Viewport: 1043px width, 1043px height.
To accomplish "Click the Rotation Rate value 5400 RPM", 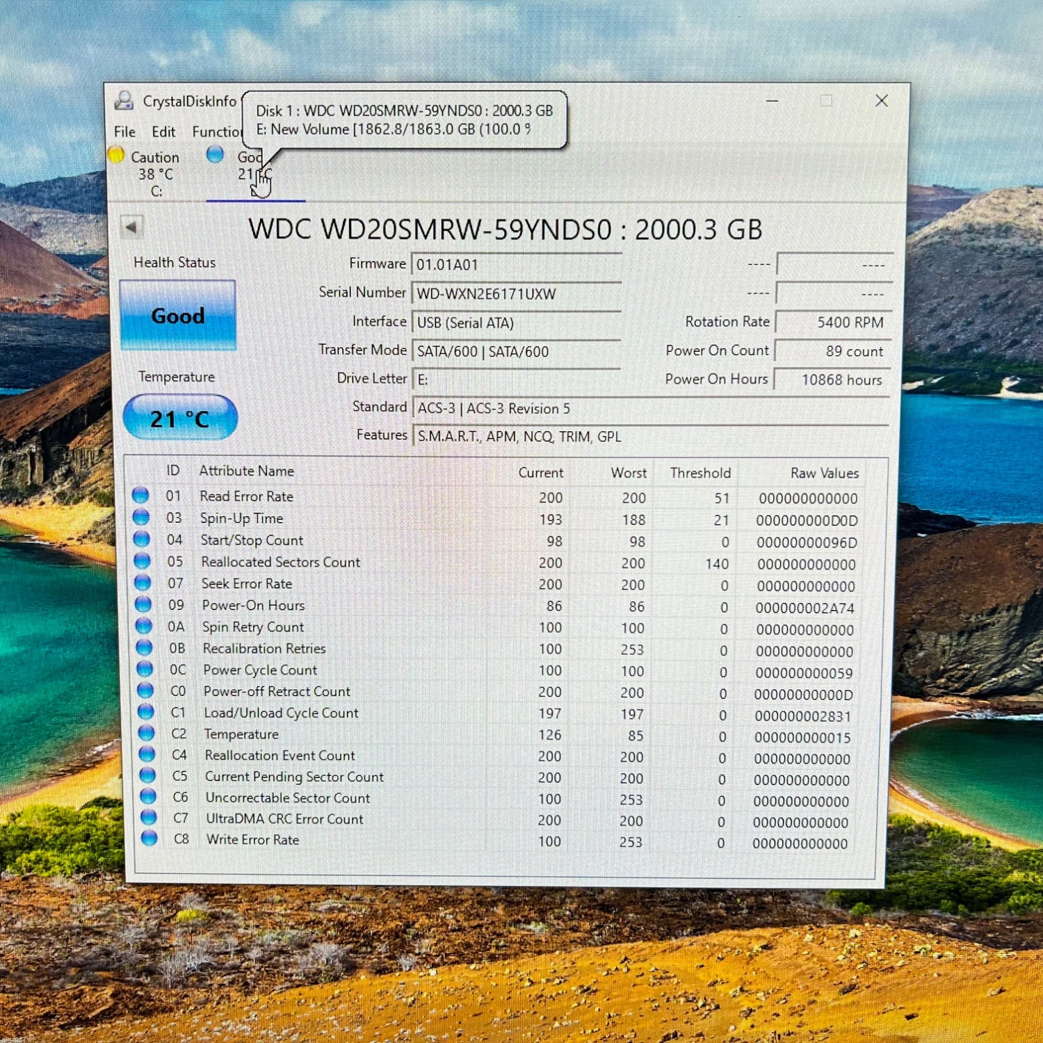I will tap(833, 323).
